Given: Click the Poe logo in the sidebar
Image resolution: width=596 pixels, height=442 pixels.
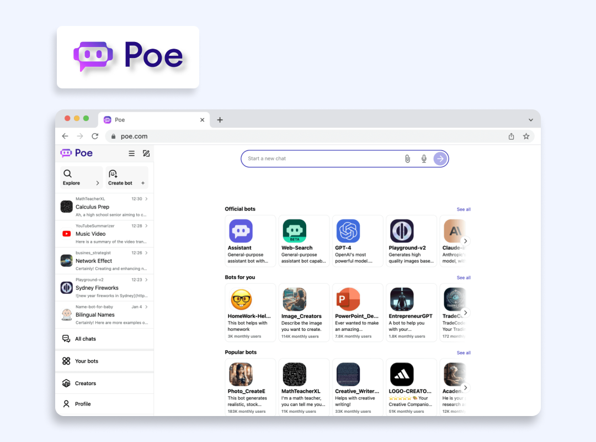Looking at the screenshot, I should point(76,153).
